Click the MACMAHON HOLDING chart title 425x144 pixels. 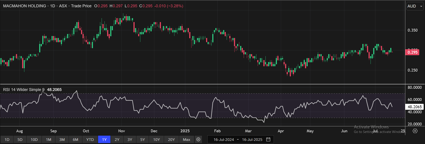click(25, 6)
